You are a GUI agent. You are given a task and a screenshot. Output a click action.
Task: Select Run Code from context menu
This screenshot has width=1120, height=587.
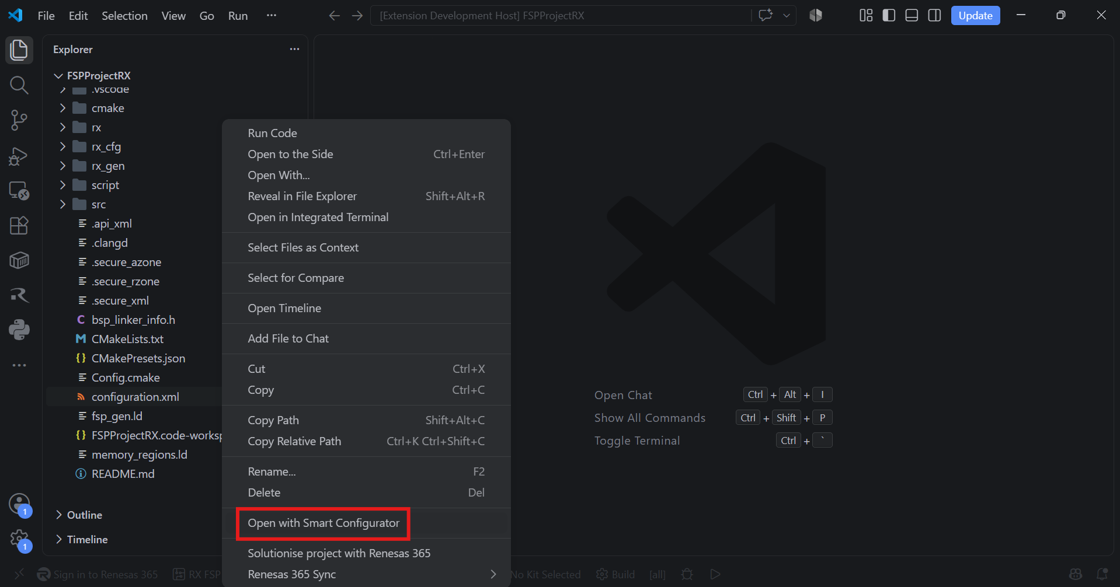click(366, 133)
